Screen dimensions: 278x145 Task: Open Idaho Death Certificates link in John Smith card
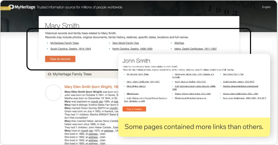coord(143,82)
